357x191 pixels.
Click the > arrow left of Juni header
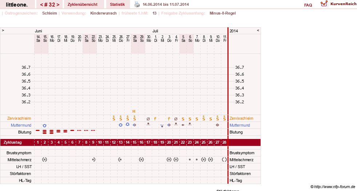[3, 30]
